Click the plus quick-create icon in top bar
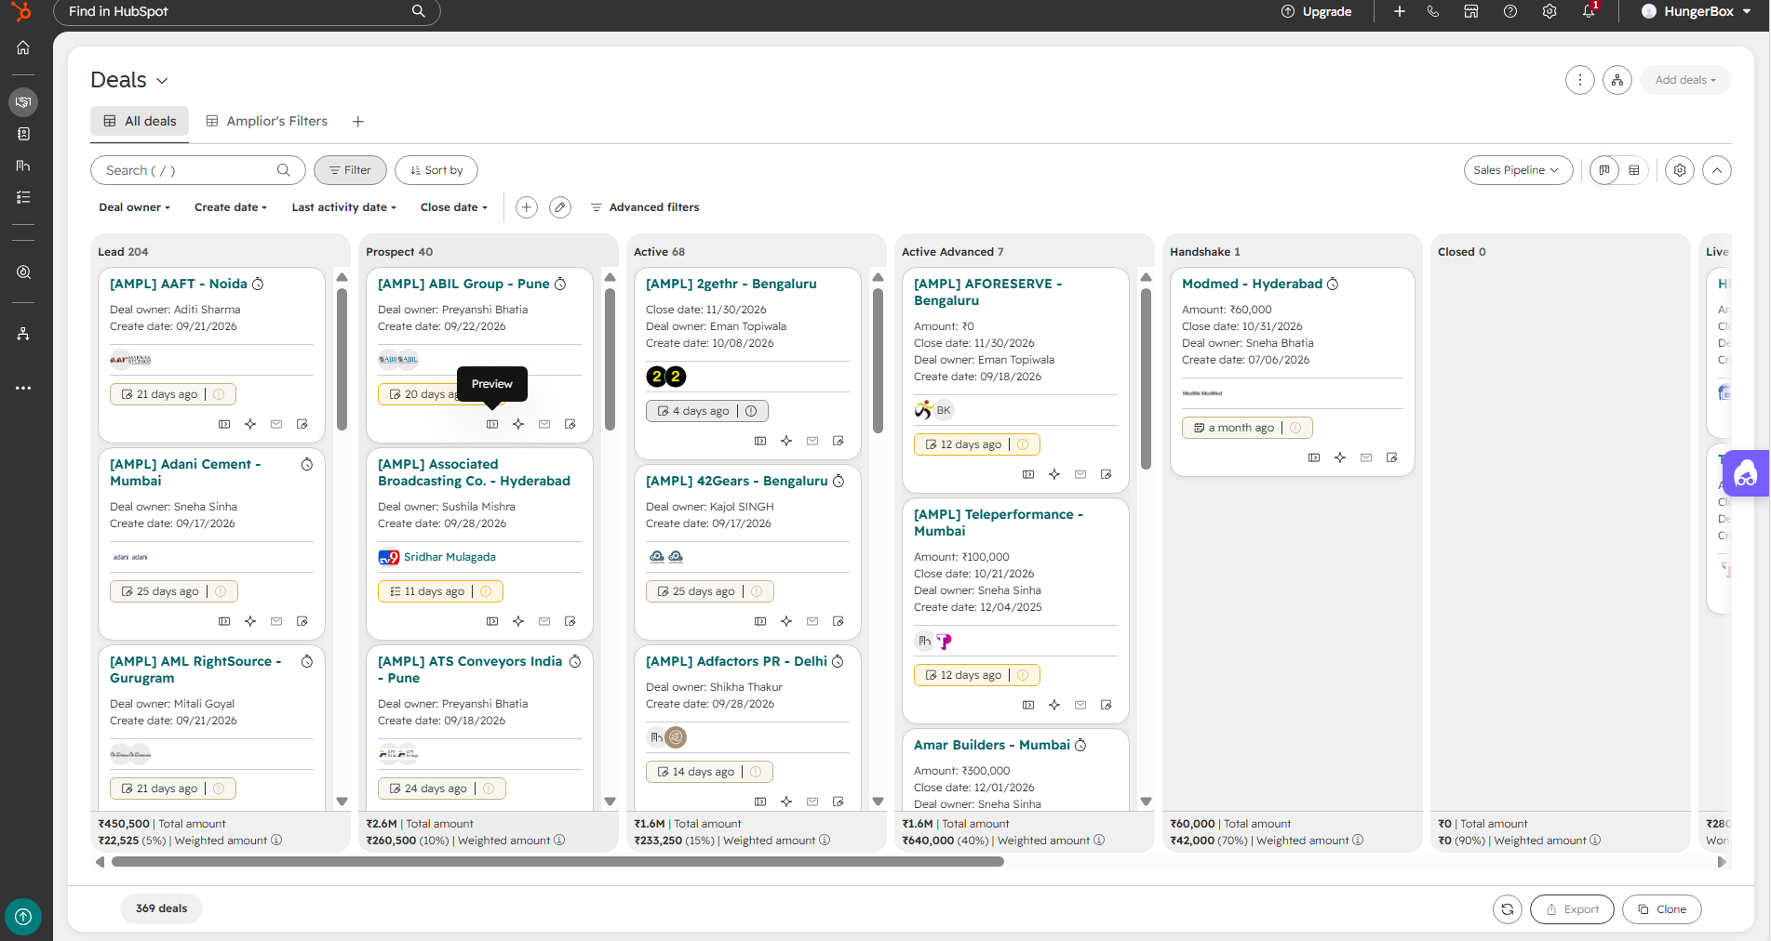This screenshot has height=941, width=1771. (x=1399, y=11)
